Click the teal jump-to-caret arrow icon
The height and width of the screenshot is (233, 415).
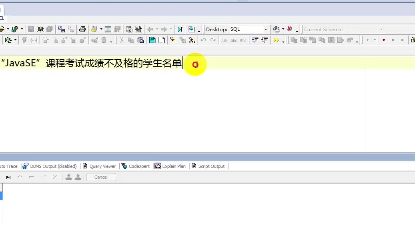(x=180, y=29)
